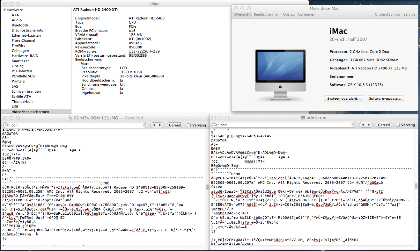This screenshot has height=251, width=420.
Task: Select Thunderbolt in the sidebar
Action: (x=22, y=102)
